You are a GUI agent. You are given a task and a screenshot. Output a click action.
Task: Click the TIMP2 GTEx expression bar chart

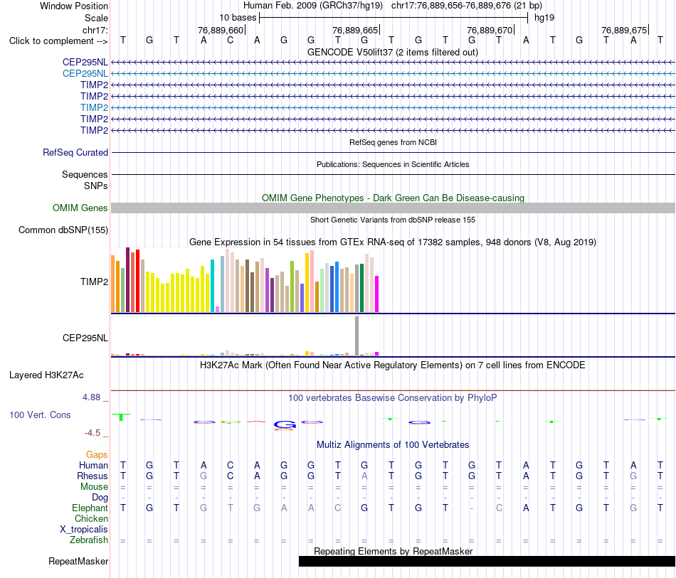coord(245,280)
